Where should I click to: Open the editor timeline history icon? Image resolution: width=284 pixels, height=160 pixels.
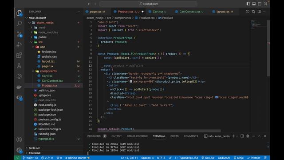[248, 12]
